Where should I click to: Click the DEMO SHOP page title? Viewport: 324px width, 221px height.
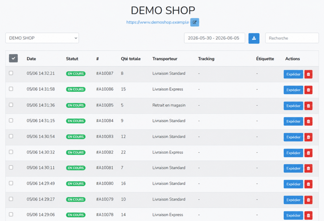click(163, 10)
